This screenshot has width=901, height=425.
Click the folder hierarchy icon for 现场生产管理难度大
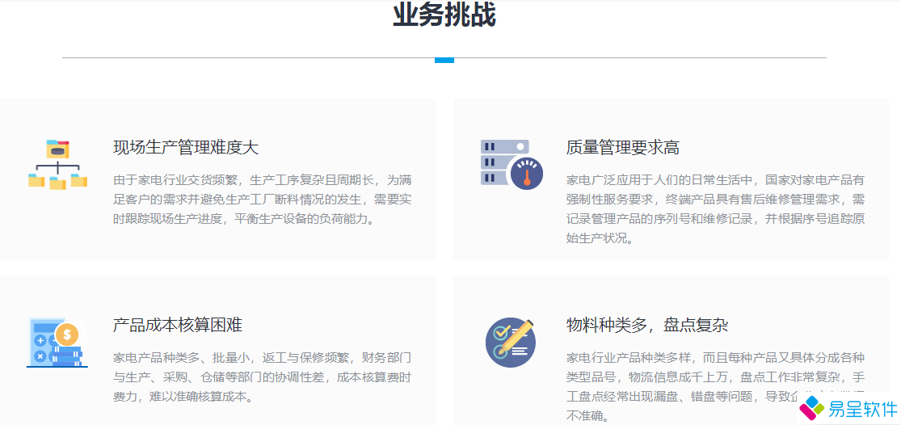[57, 164]
